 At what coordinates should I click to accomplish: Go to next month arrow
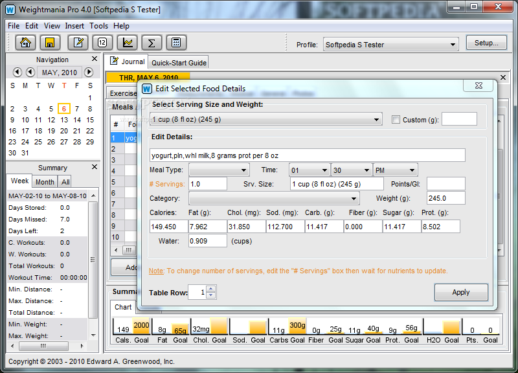[x=89, y=72]
